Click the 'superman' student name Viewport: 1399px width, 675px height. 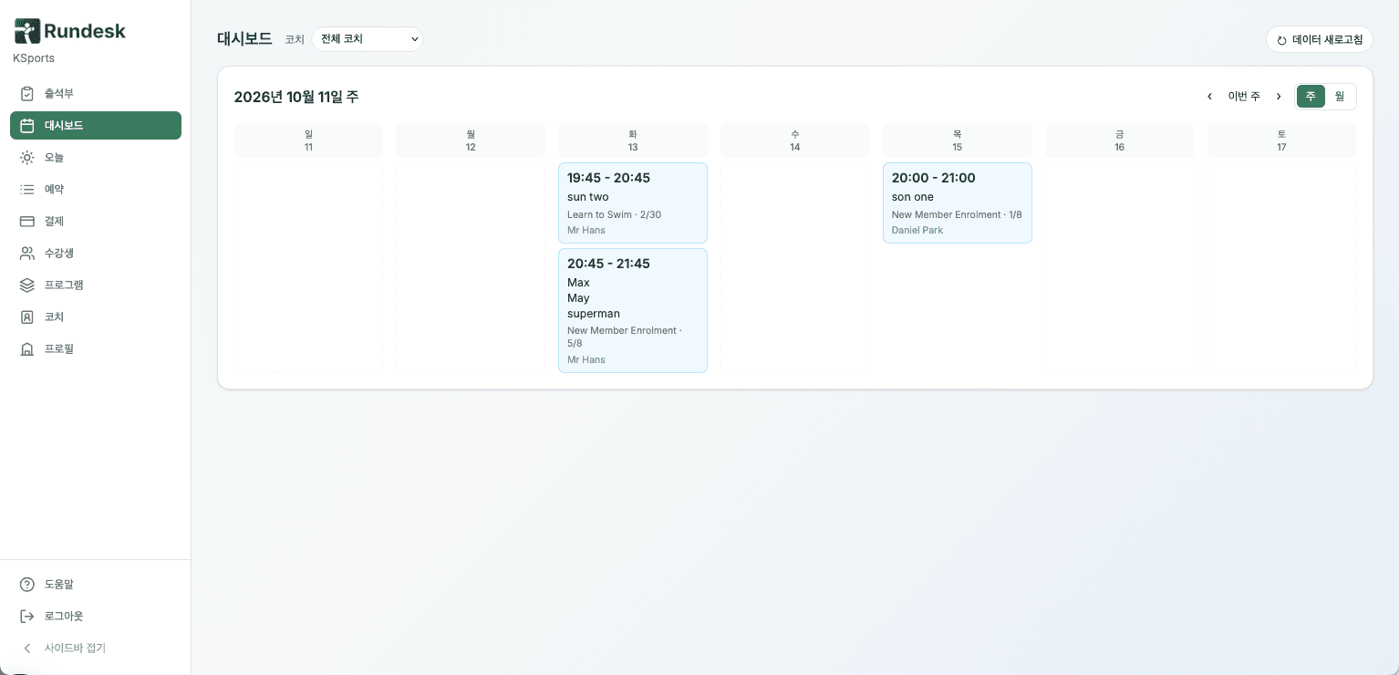click(x=594, y=314)
